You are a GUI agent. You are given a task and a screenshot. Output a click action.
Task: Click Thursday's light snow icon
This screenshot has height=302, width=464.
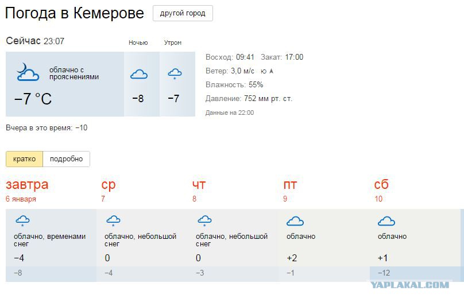point(204,220)
